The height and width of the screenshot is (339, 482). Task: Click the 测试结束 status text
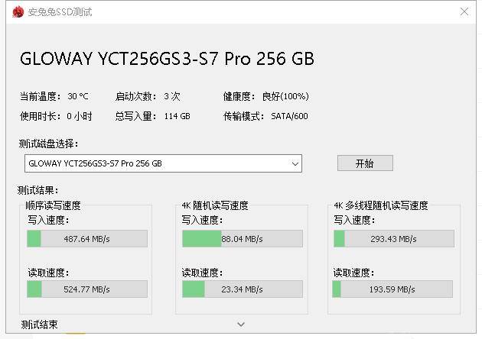click(x=40, y=324)
